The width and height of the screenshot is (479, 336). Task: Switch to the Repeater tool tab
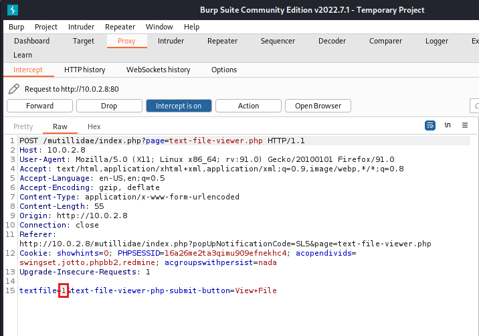222,41
